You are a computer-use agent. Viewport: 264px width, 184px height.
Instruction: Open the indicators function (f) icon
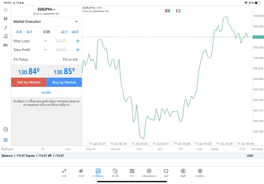5,28
